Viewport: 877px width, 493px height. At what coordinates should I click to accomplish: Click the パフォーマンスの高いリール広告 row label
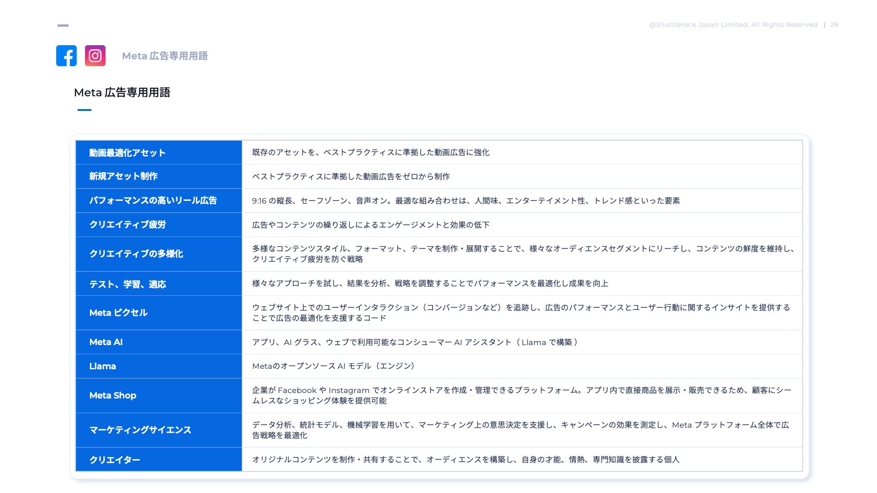point(153,200)
